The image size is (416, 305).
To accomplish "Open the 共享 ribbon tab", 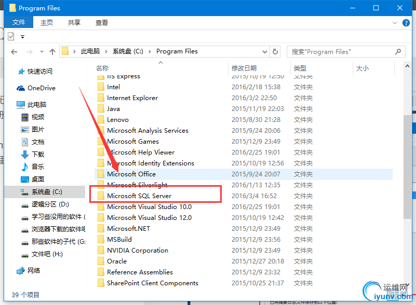I will click(74, 22).
